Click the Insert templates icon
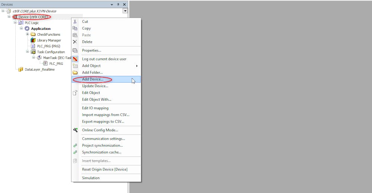The height and width of the screenshot is (193, 372). coord(75,161)
